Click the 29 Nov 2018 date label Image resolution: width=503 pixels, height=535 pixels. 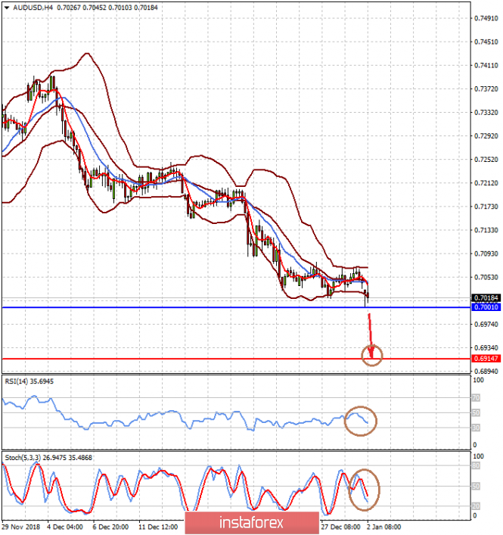click(21, 526)
